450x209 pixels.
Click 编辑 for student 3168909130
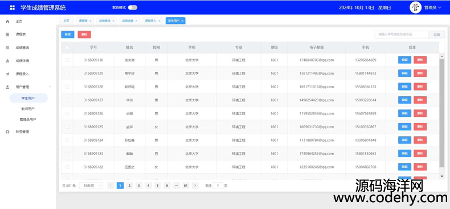coord(404,60)
